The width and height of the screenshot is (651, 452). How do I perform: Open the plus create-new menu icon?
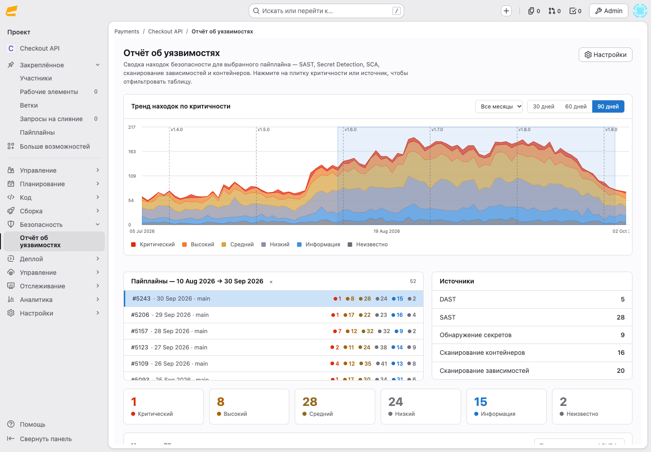(x=506, y=11)
